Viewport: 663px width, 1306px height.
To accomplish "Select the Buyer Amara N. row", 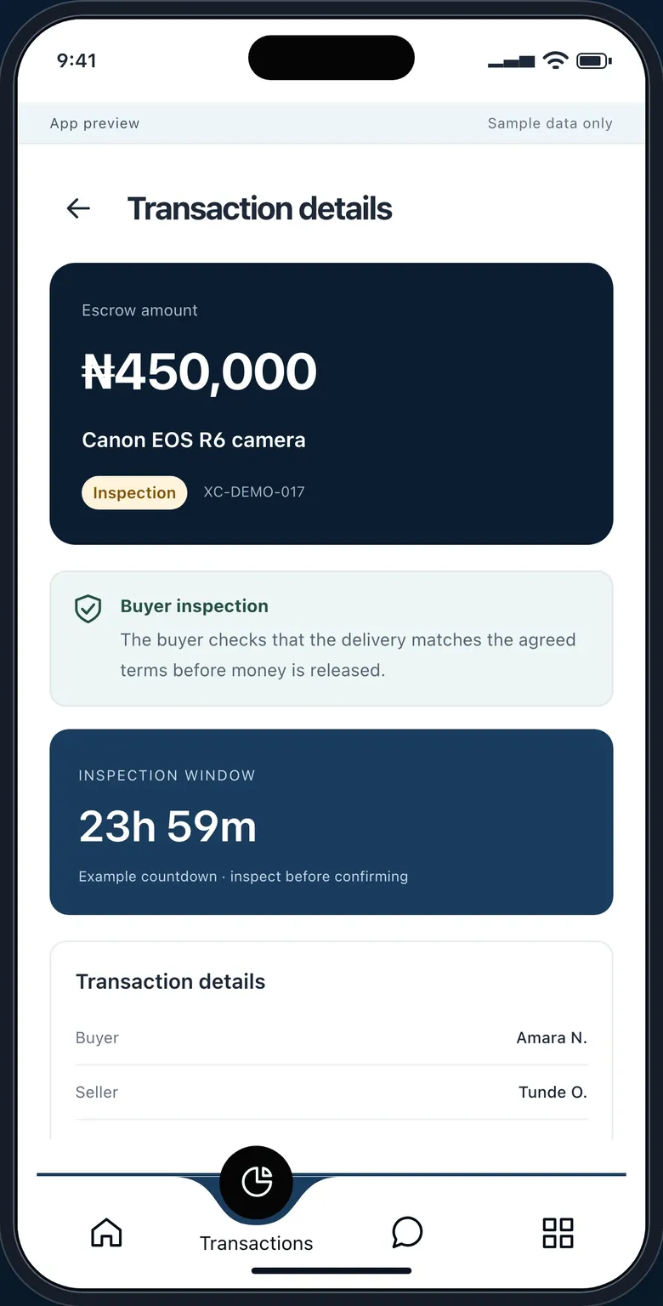I will (331, 1038).
